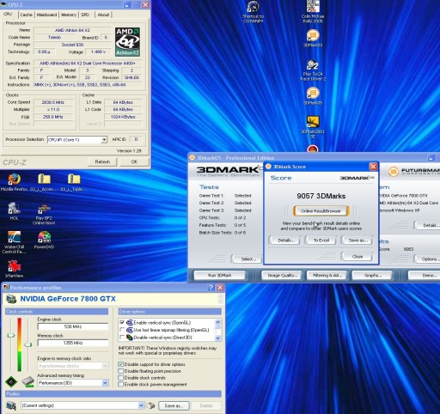This screenshot has height=414, width=440.
Task: Click Image Quality button in 3DMark05
Action: [x=282, y=275]
